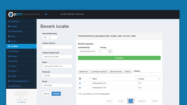Viewport: 187px width, 105px height.
Task: Click the Capaciteittoeslag field showing 200
Action: 46,37
